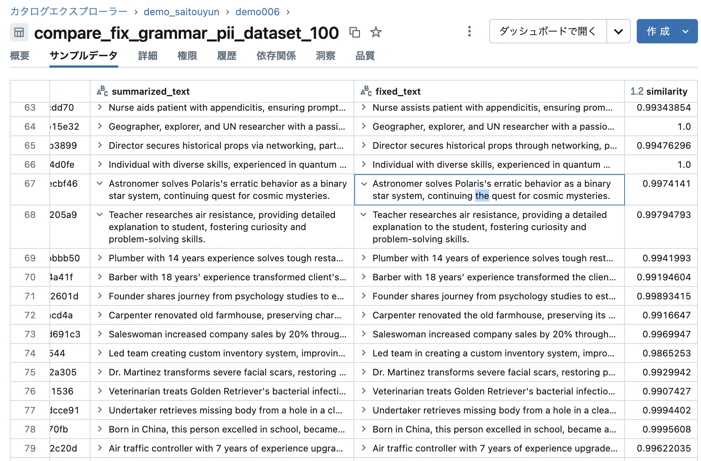The width and height of the screenshot is (701, 461).
Task: Expand fixed_text cell in row 74
Action: pos(364,353)
